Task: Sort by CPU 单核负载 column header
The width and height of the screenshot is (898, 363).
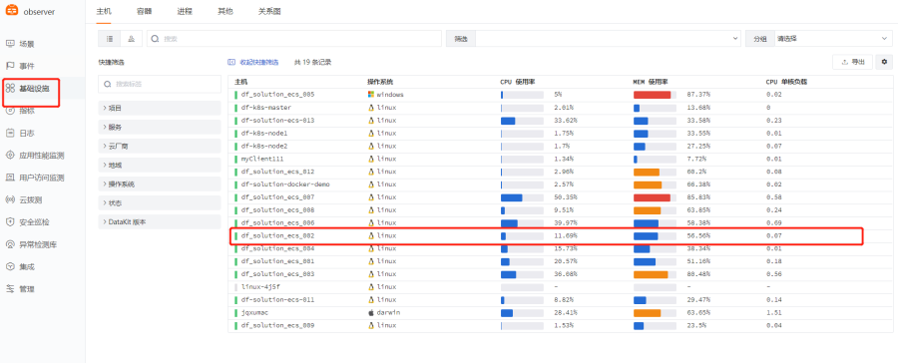Action: coord(786,82)
